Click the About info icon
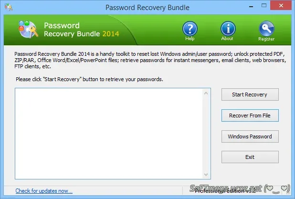Viewport: 295px width, 199px height. click(x=228, y=29)
